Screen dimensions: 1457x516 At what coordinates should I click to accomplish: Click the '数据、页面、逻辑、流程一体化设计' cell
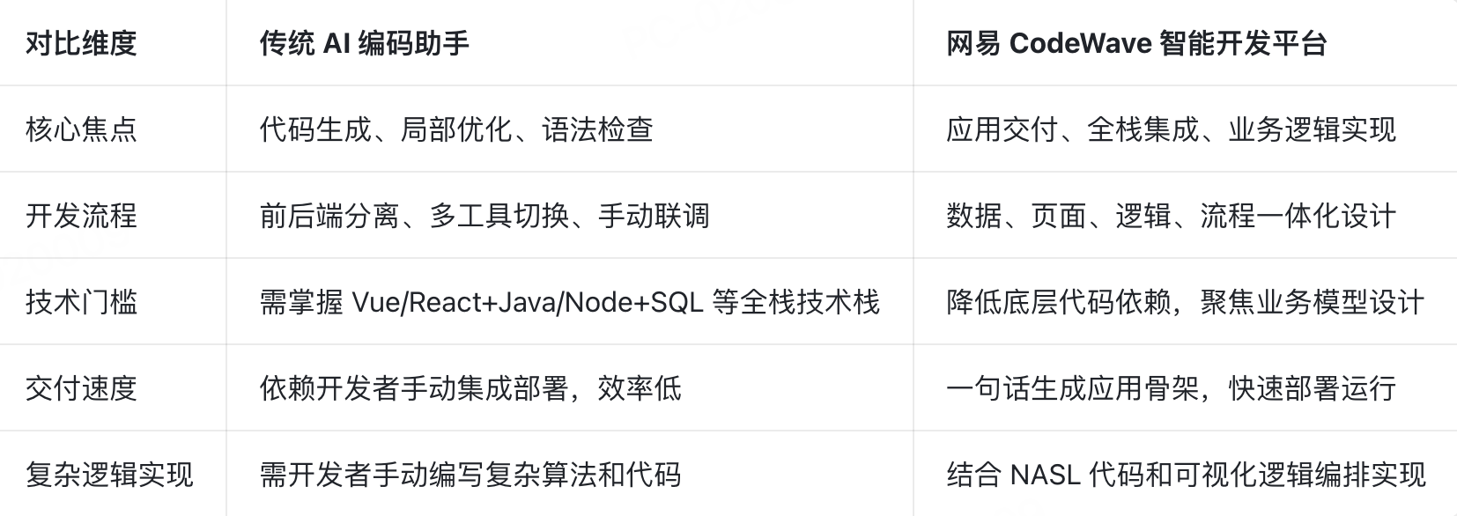[1171, 216]
